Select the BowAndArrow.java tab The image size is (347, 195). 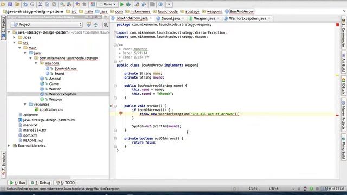pos(132,18)
